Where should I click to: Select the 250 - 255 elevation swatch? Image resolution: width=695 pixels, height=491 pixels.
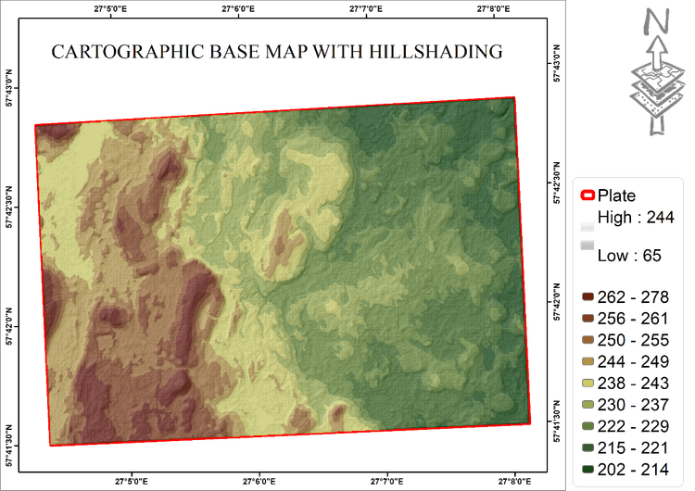[x=588, y=339]
